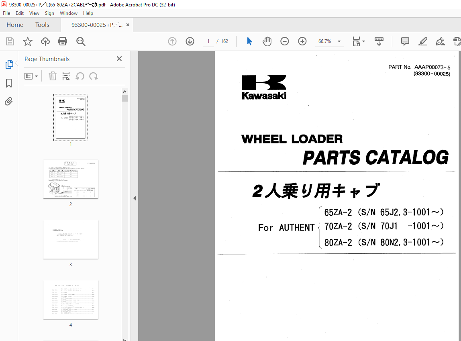The height and width of the screenshot is (341, 461).
Task: Select page 1 thumbnail
Action: click(x=71, y=118)
